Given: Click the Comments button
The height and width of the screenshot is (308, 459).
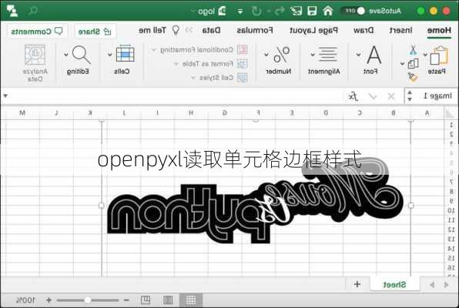Looking at the screenshot, I should coord(37,32).
